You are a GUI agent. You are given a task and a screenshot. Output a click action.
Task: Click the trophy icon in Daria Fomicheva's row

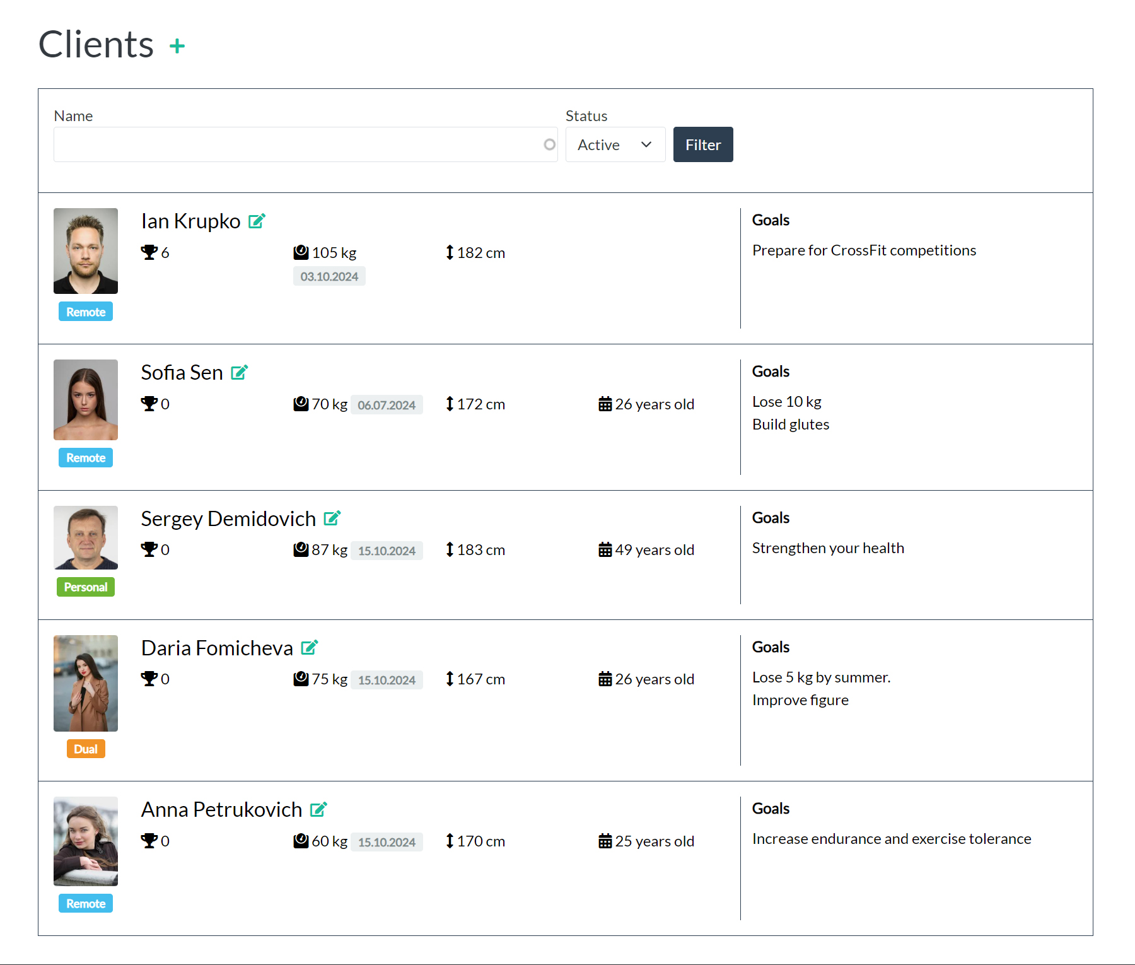[x=149, y=679]
